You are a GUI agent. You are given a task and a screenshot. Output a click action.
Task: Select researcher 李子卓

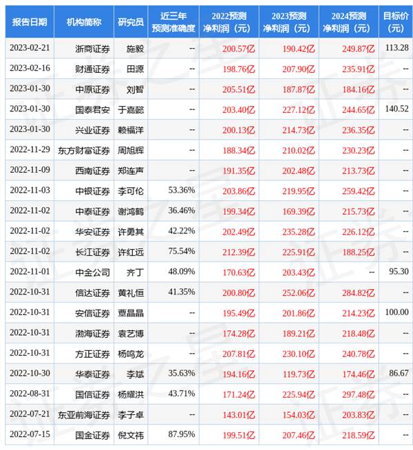coord(131,416)
